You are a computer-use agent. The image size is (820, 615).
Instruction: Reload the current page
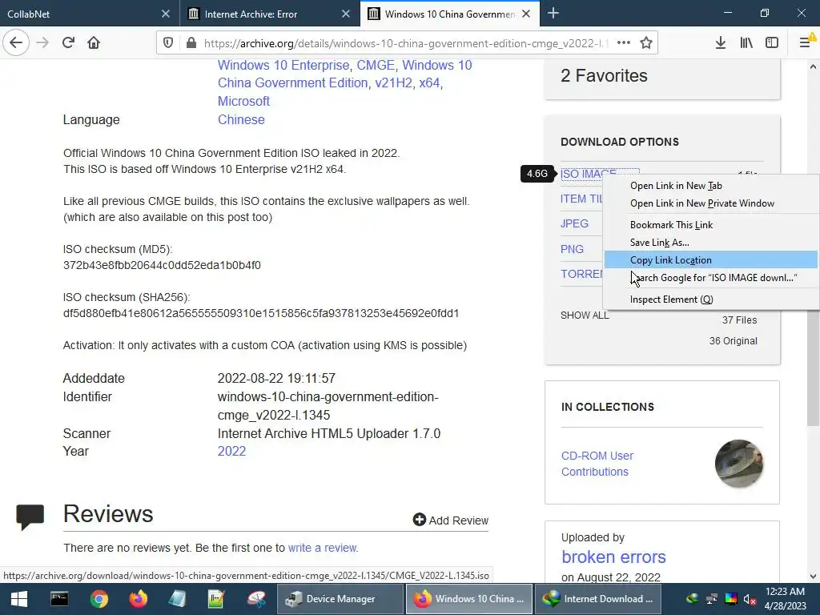click(x=68, y=43)
